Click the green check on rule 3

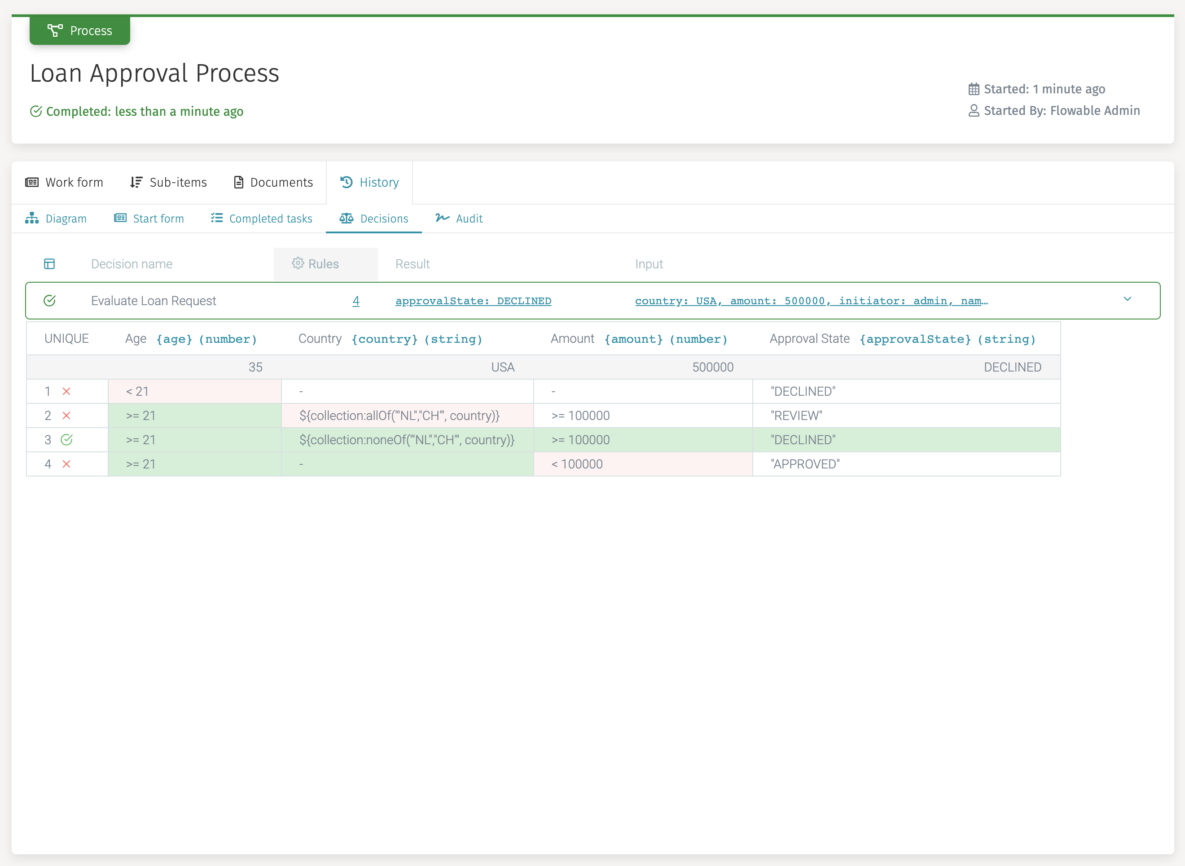(x=66, y=440)
